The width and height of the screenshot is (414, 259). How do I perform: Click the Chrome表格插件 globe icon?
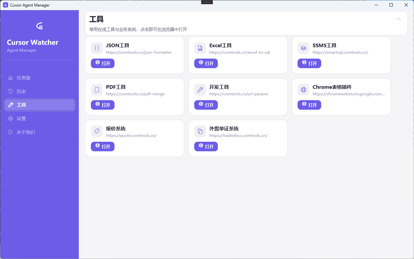(303, 90)
